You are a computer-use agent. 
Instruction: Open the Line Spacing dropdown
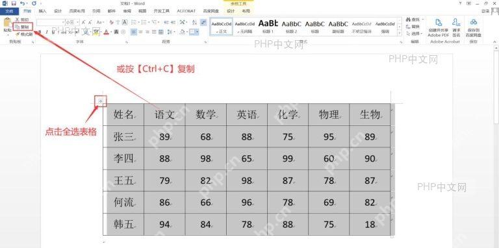(x=171, y=32)
